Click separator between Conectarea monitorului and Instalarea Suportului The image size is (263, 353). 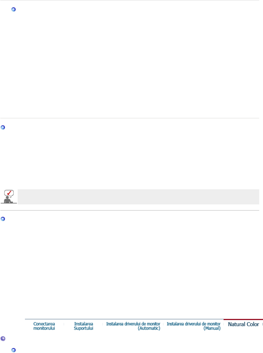(64, 324)
